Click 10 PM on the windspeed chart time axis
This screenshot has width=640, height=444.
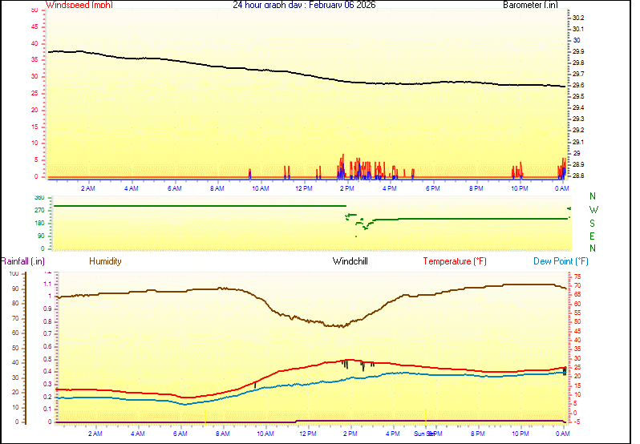(520, 188)
